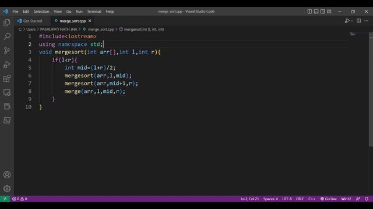The image size is (373, 209).
Task: Click line number 10 in gutter
Action: point(29,107)
